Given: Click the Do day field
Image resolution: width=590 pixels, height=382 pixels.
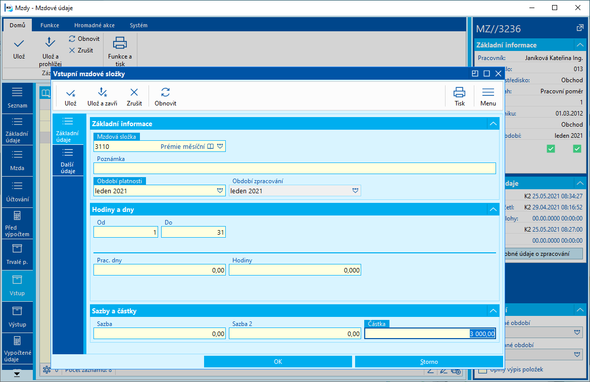Looking at the screenshot, I should coord(193,232).
